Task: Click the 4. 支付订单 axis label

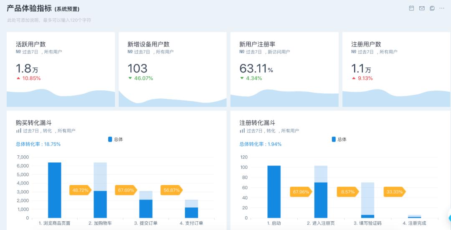Action: tap(191, 223)
